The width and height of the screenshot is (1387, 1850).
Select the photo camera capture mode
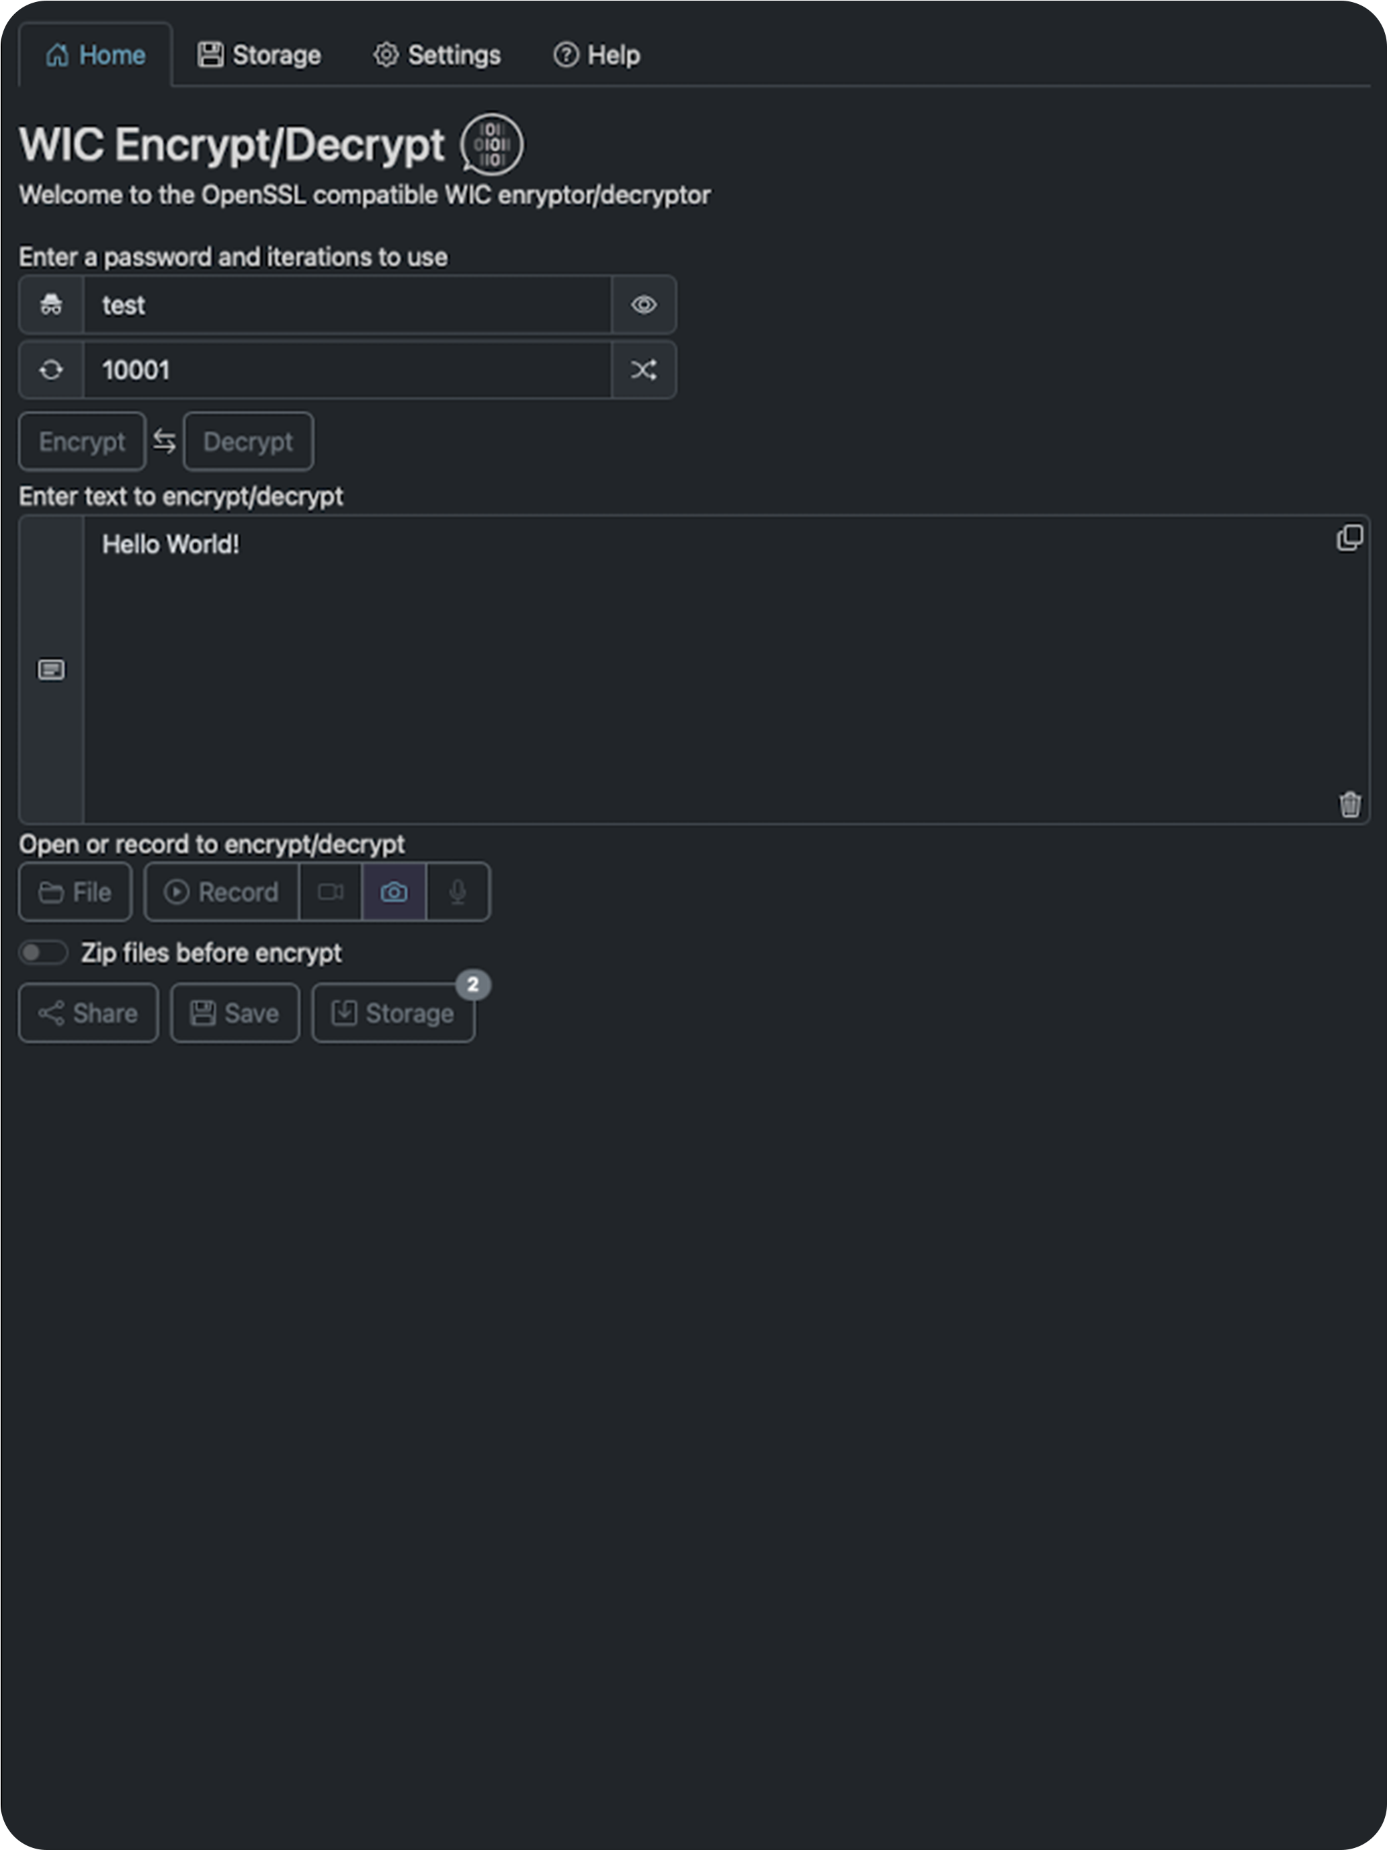(x=394, y=891)
